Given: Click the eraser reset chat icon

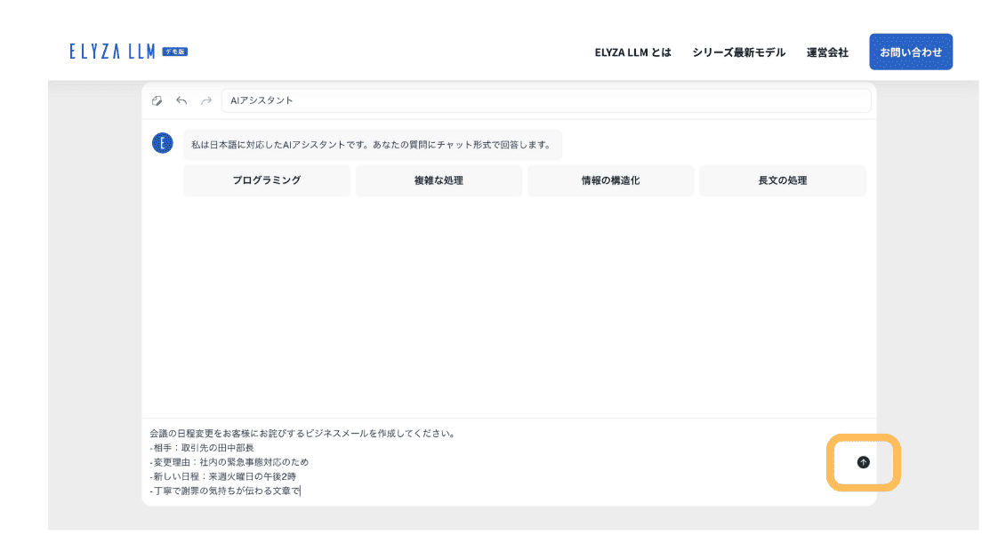Looking at the screenshot, I should point(157,100).
